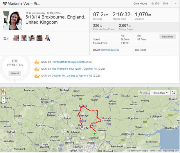This screenshot has width=180, height=153.
Task: Open the comments speech bubble icon
Action: coord(164,4)
